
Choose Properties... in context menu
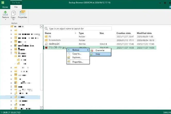78,62
